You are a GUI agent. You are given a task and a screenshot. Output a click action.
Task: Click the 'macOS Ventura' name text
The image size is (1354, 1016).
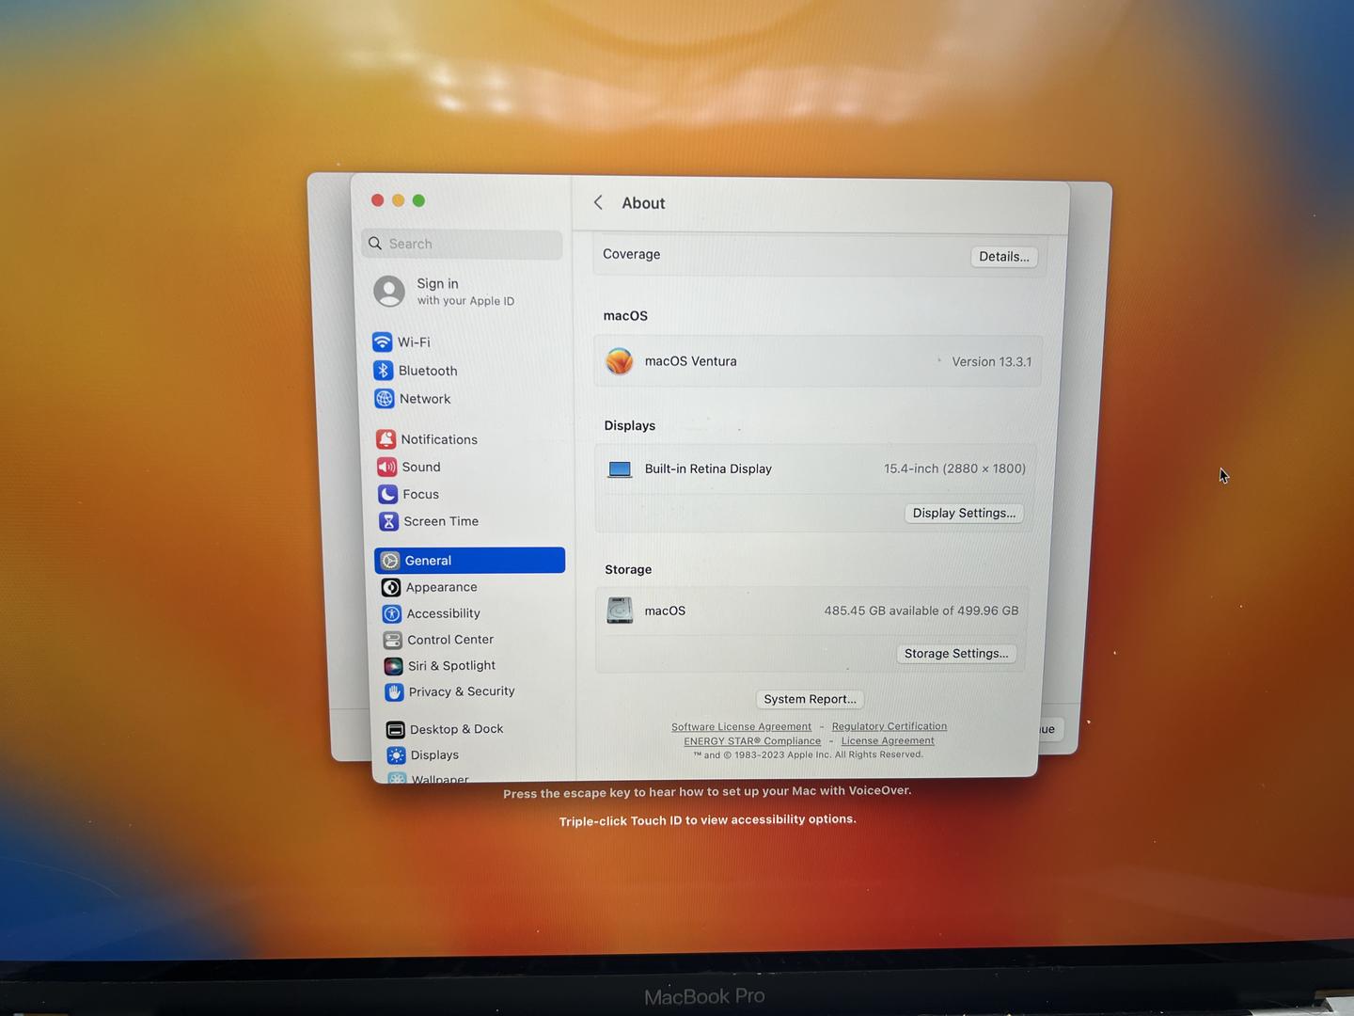click(x=691, y=361)
